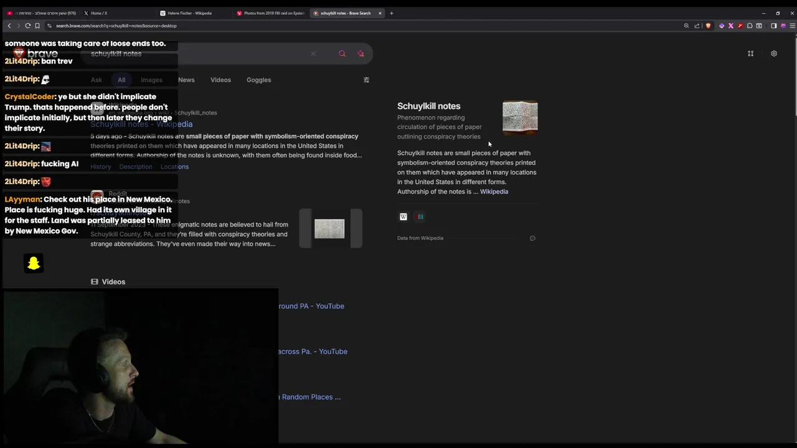This screenshot has width=797, height=448.
Task: Open the 'across Pa. - YouTube' video result
Action: coord(313,352)
